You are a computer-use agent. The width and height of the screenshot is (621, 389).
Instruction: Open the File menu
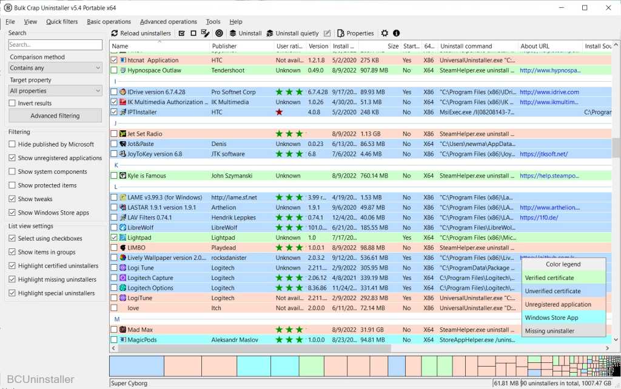pos(10,22)
